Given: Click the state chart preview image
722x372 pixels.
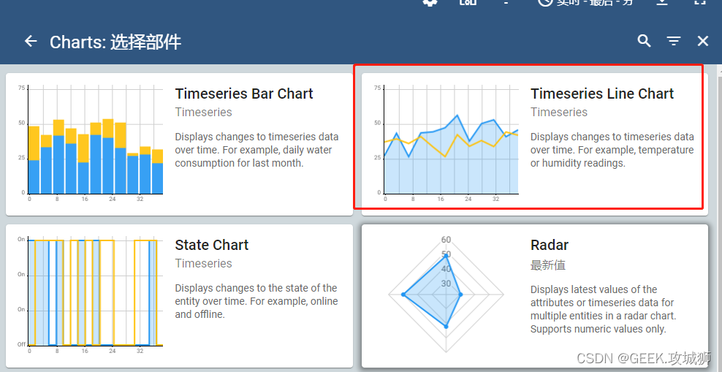Looking at the screenshot, I should pyautogui.click(x=91, y=295).
